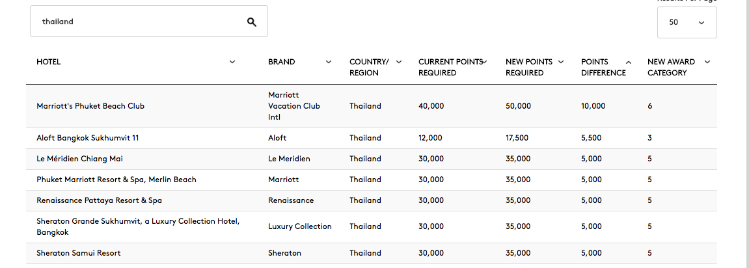Click the NEW AWARD CATEGORY header text
The height and width of the screenshot is (268, 749).
(671, 68)
